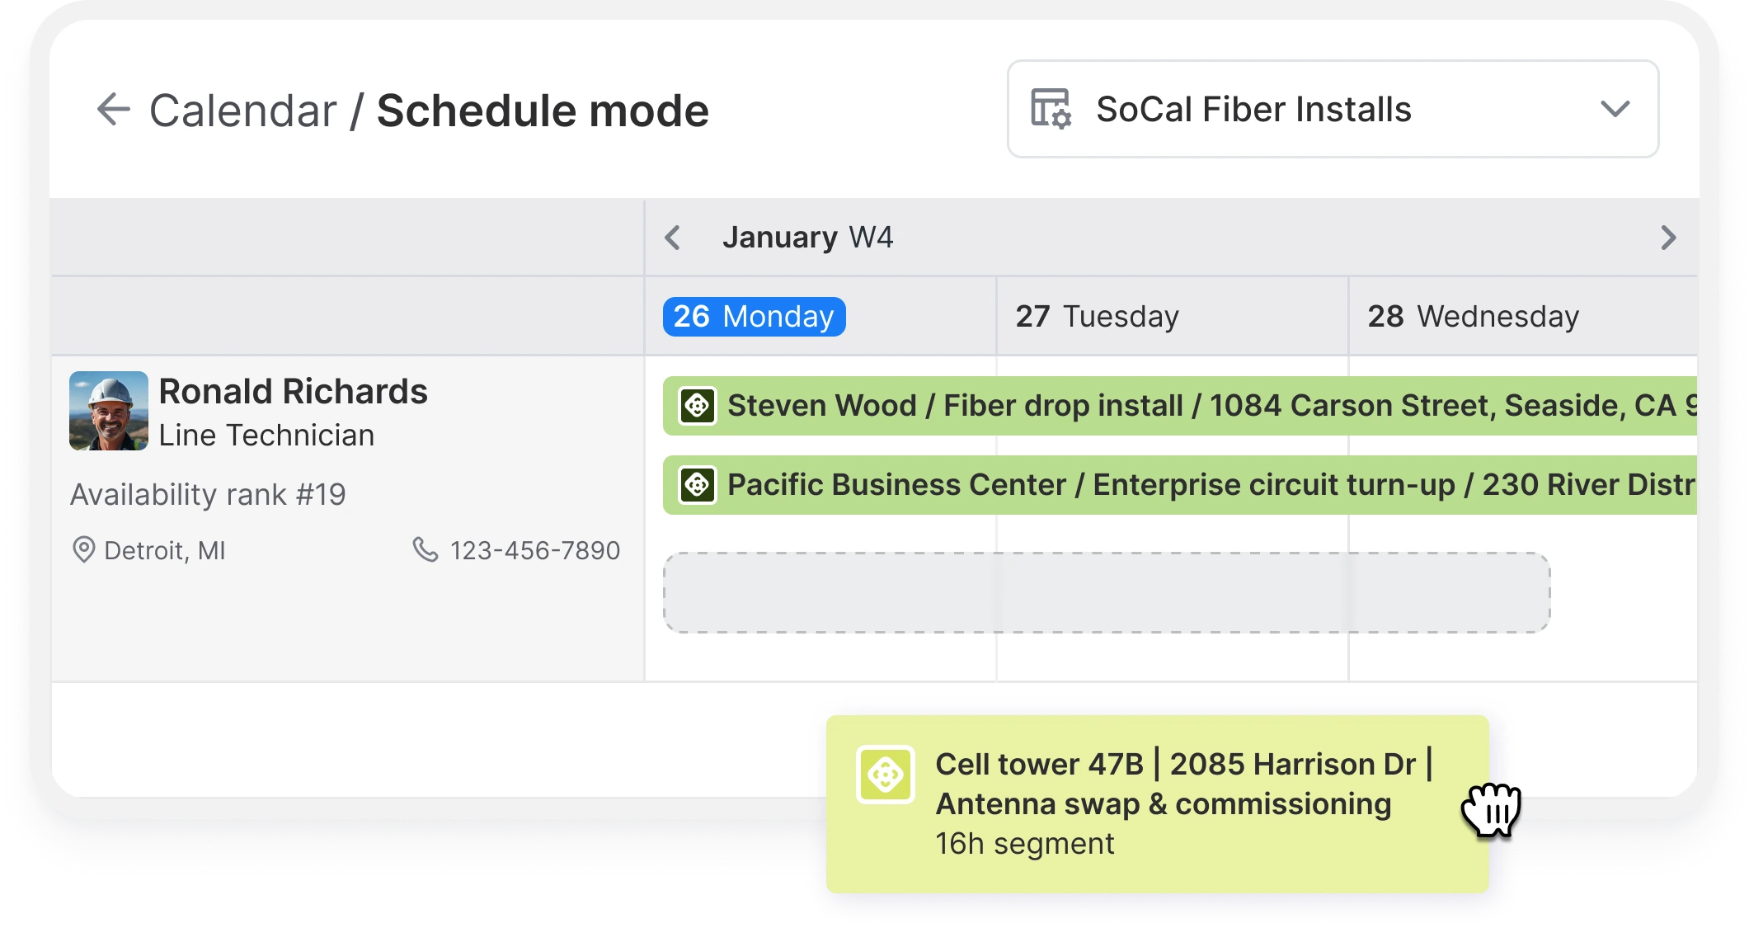Screen dimensions: 1749x928
Task: Click the job icon on Steven Wood task
Action: click(698, 406)
